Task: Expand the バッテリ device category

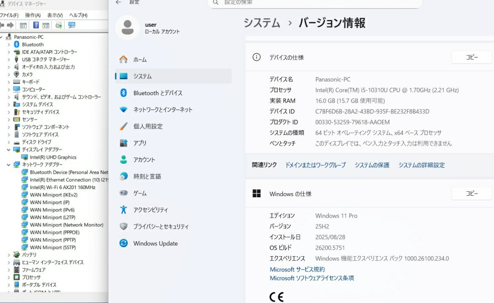Action: [8, 255]
